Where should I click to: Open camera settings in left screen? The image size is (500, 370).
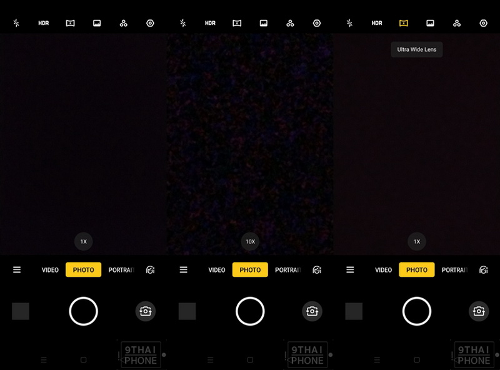click(x=150, y=23)
